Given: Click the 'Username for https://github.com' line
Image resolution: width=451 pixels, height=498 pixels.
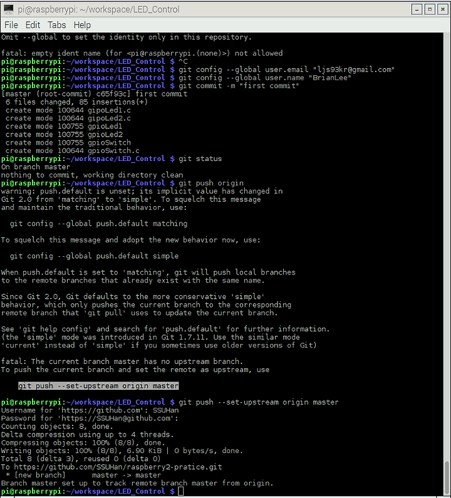Looking at the screenshot, I should click(90, 410).
